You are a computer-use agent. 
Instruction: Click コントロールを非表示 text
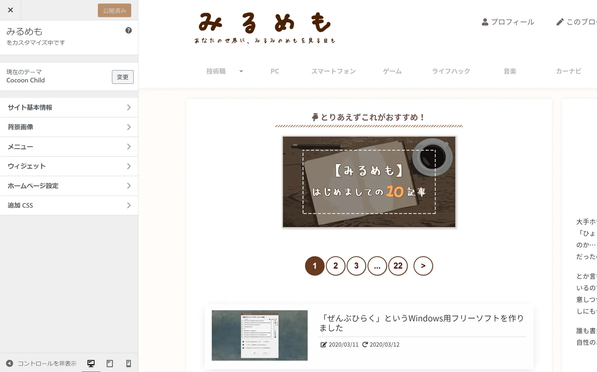click(47, 363)
